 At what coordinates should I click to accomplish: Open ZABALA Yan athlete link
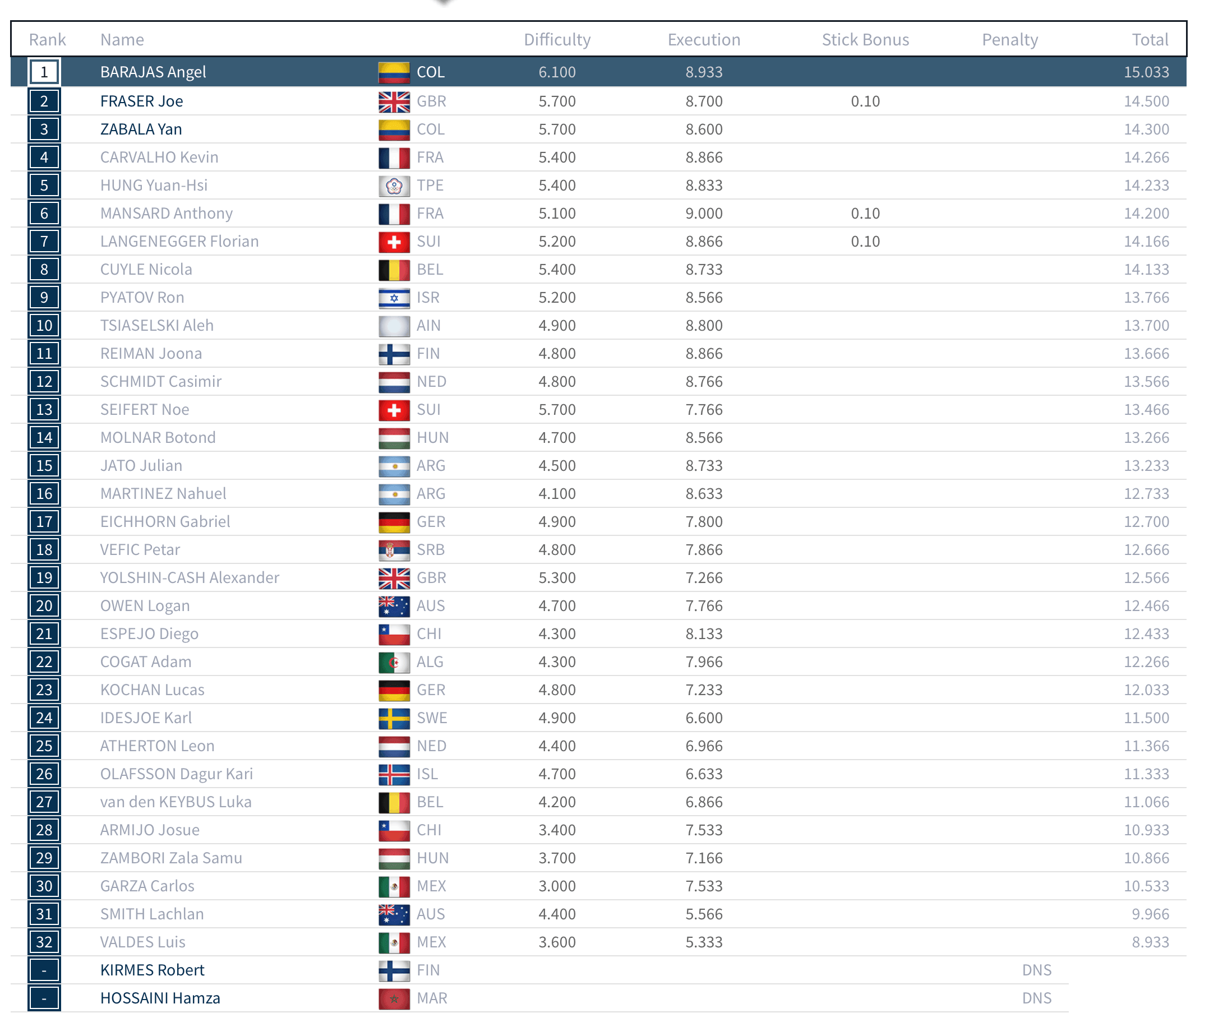click(141, 129)
